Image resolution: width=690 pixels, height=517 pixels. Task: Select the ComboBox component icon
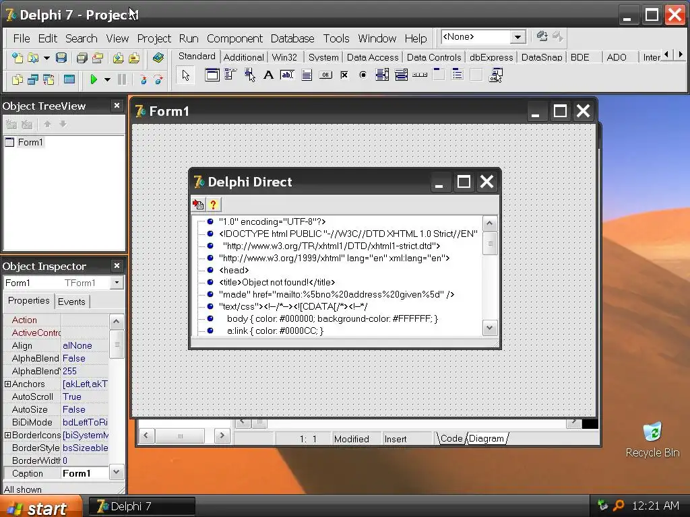tap(401, 75)
